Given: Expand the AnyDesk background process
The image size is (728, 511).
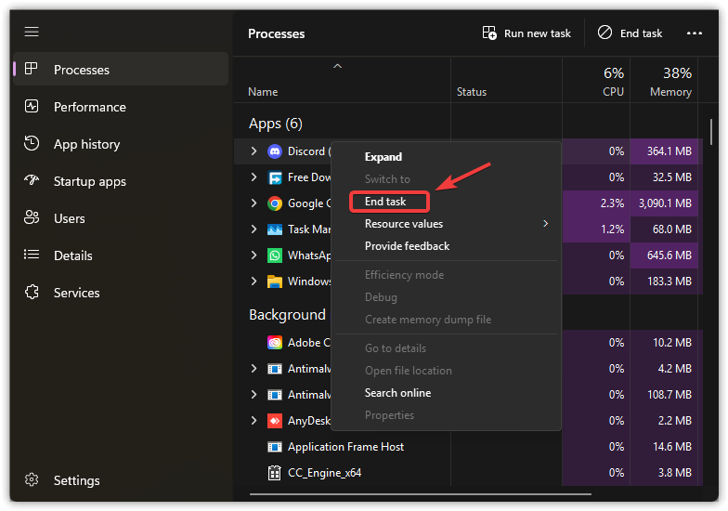Looking at the screenshot, I should click(253, 421).
